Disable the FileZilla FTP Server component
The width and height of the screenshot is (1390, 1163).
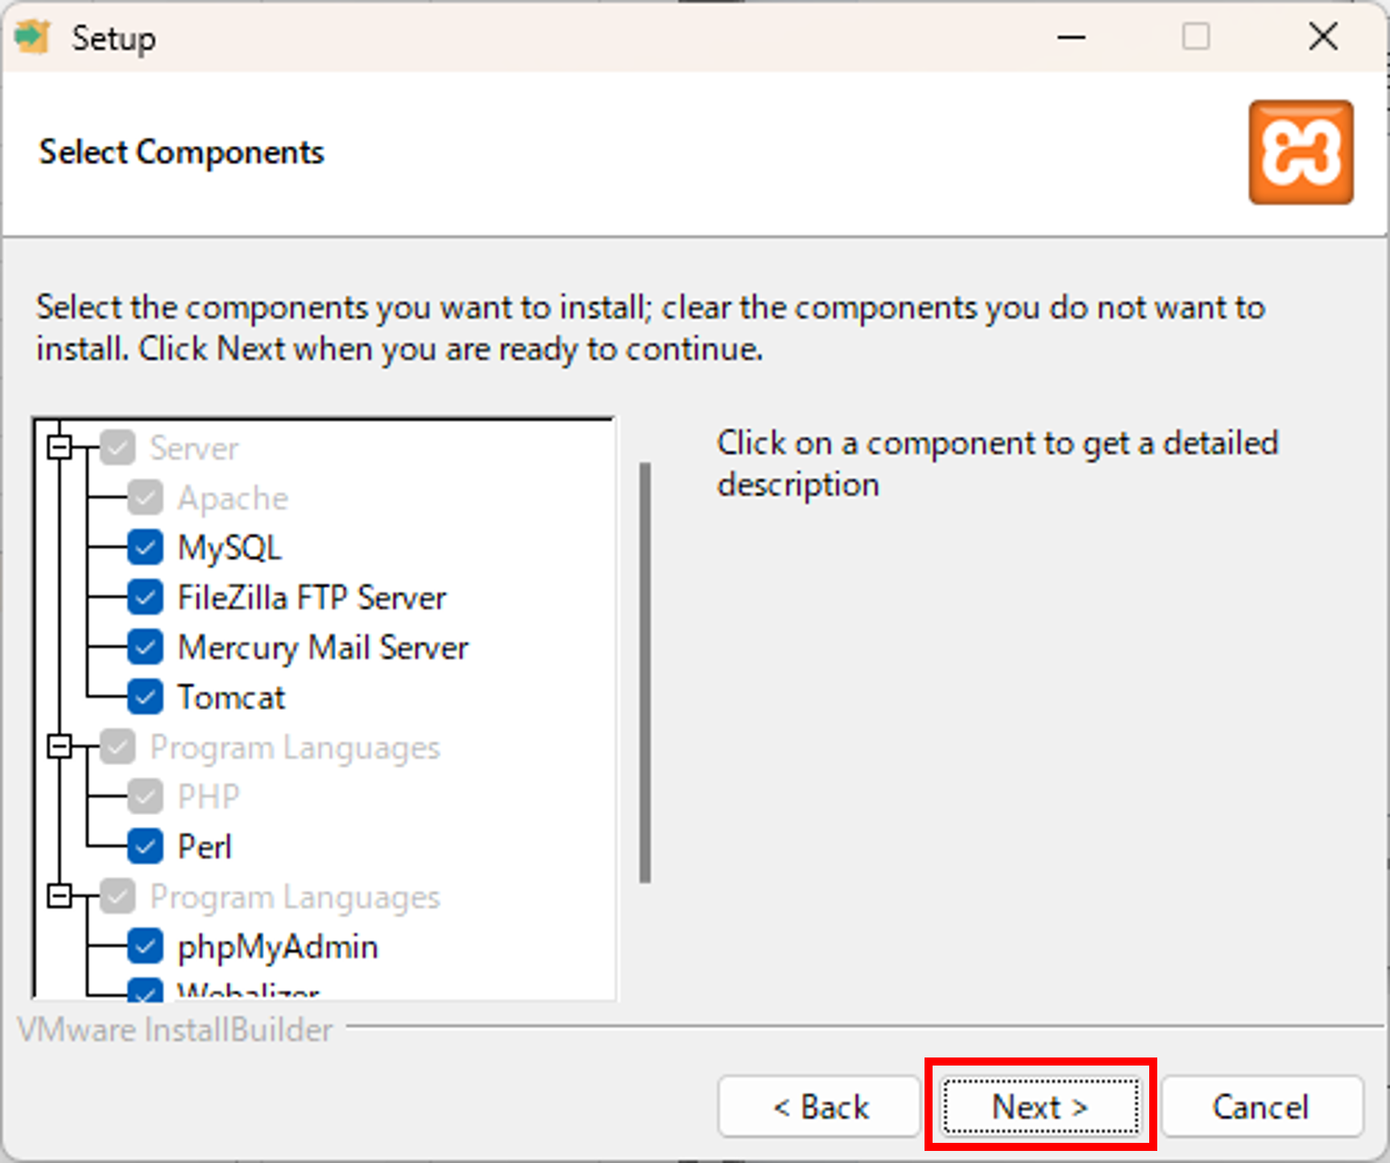(144, 598)
